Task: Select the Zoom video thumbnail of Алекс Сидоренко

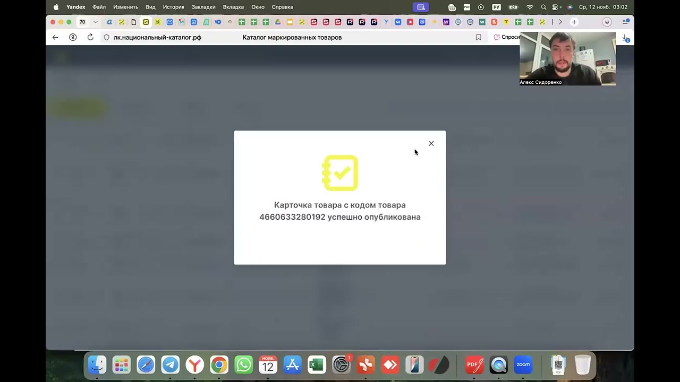Action: click(x=567, y=58)
